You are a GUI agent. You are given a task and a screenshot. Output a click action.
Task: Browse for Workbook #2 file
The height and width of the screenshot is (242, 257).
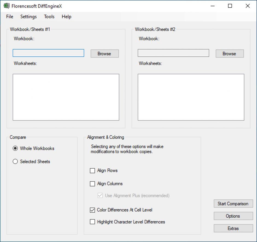point(230,54)
